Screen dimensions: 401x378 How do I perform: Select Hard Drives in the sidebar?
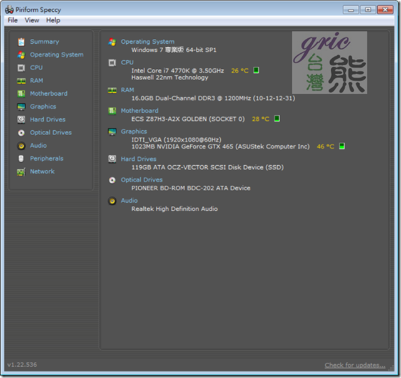[x=48, y=120]
